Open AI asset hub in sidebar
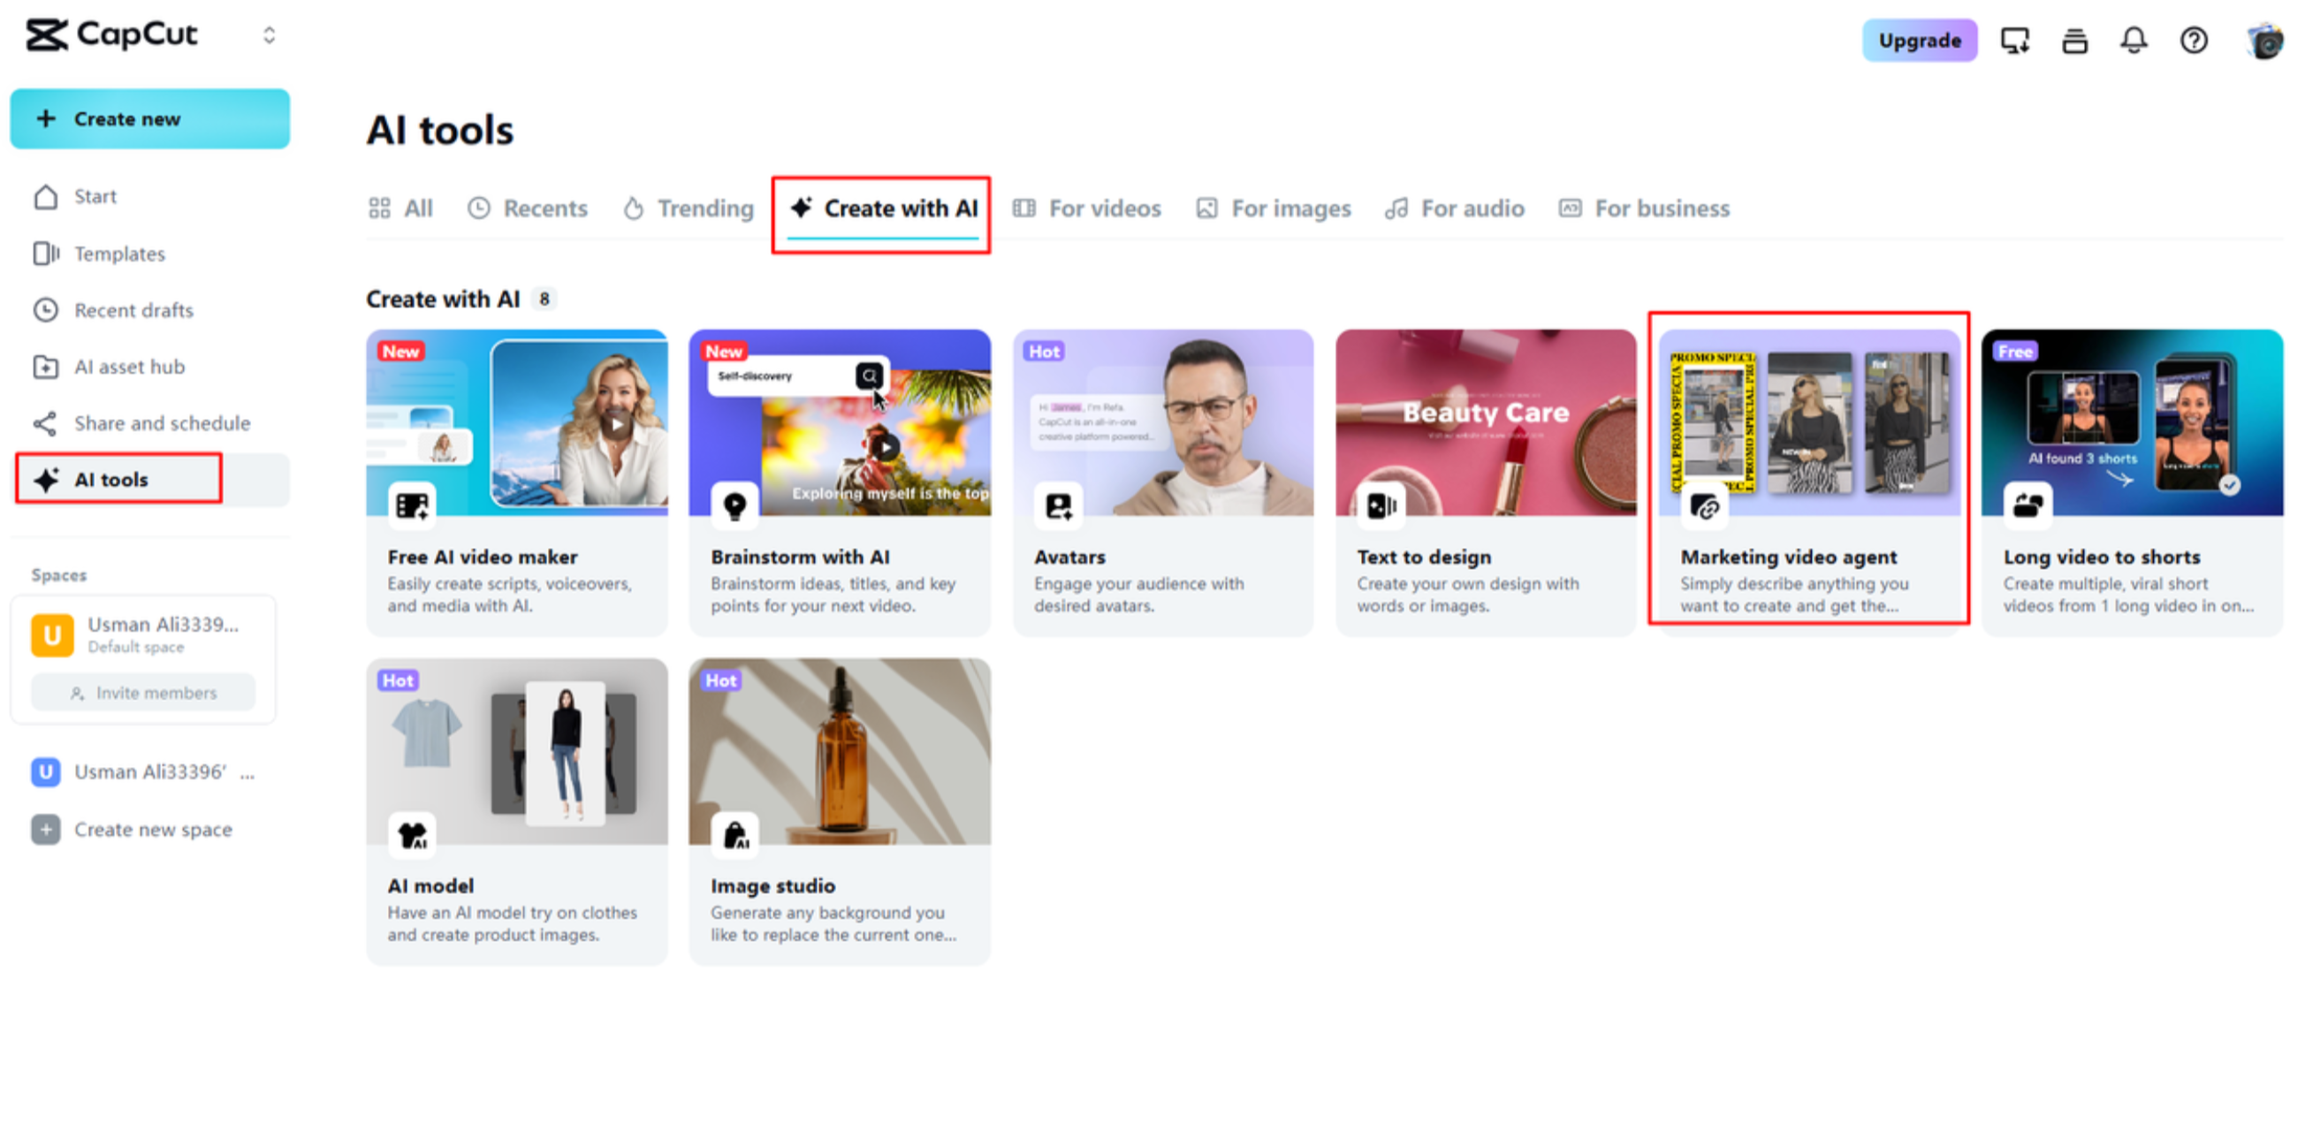Screen dimensions: 2305x1131 pyautogui.click(x=129, y=367)
